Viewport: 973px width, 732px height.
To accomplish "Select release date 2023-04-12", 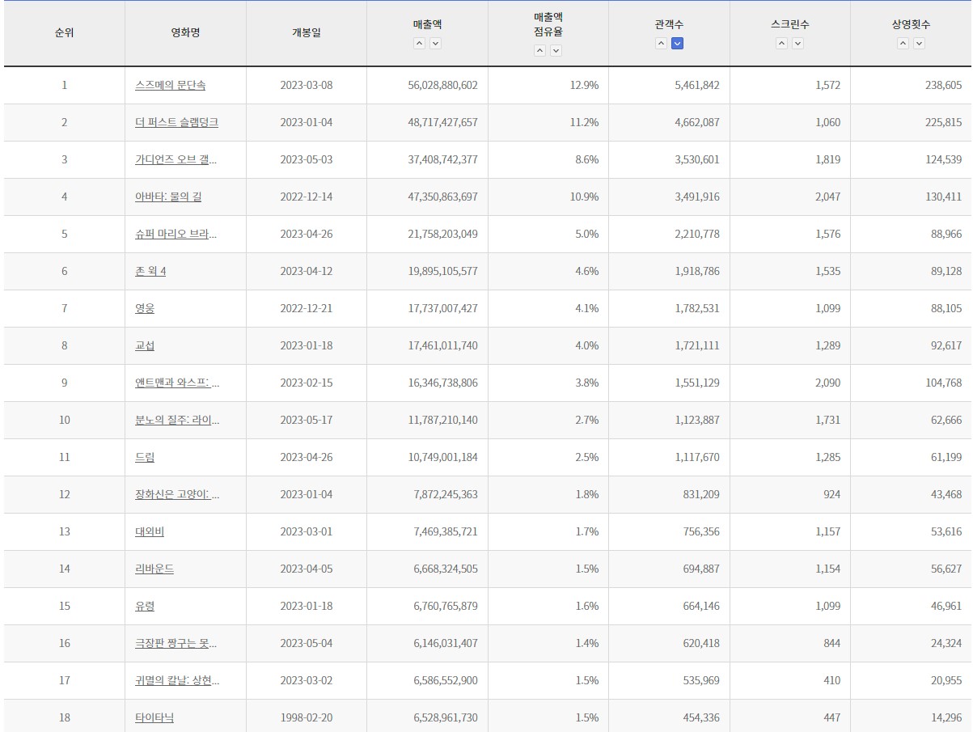I will tap(307, 271).
